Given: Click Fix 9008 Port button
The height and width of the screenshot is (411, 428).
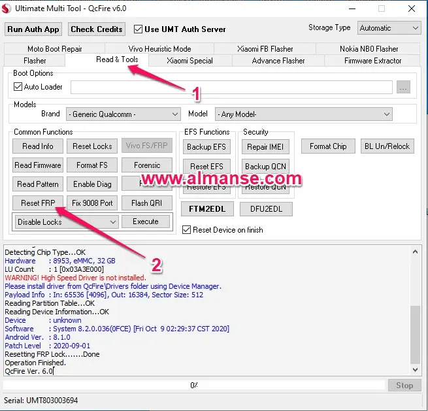Looking at the screenshot, I should (92, 203).
